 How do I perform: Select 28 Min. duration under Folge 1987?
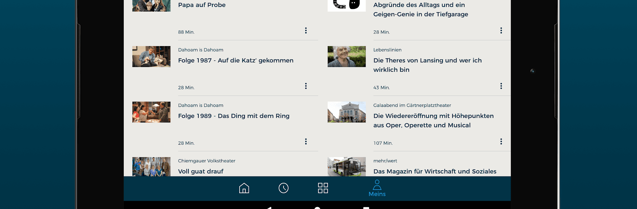(x=186, y=88)
